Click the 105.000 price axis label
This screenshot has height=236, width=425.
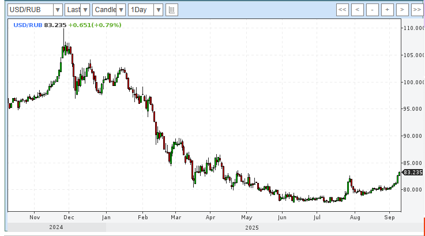[x=413, y=55]
